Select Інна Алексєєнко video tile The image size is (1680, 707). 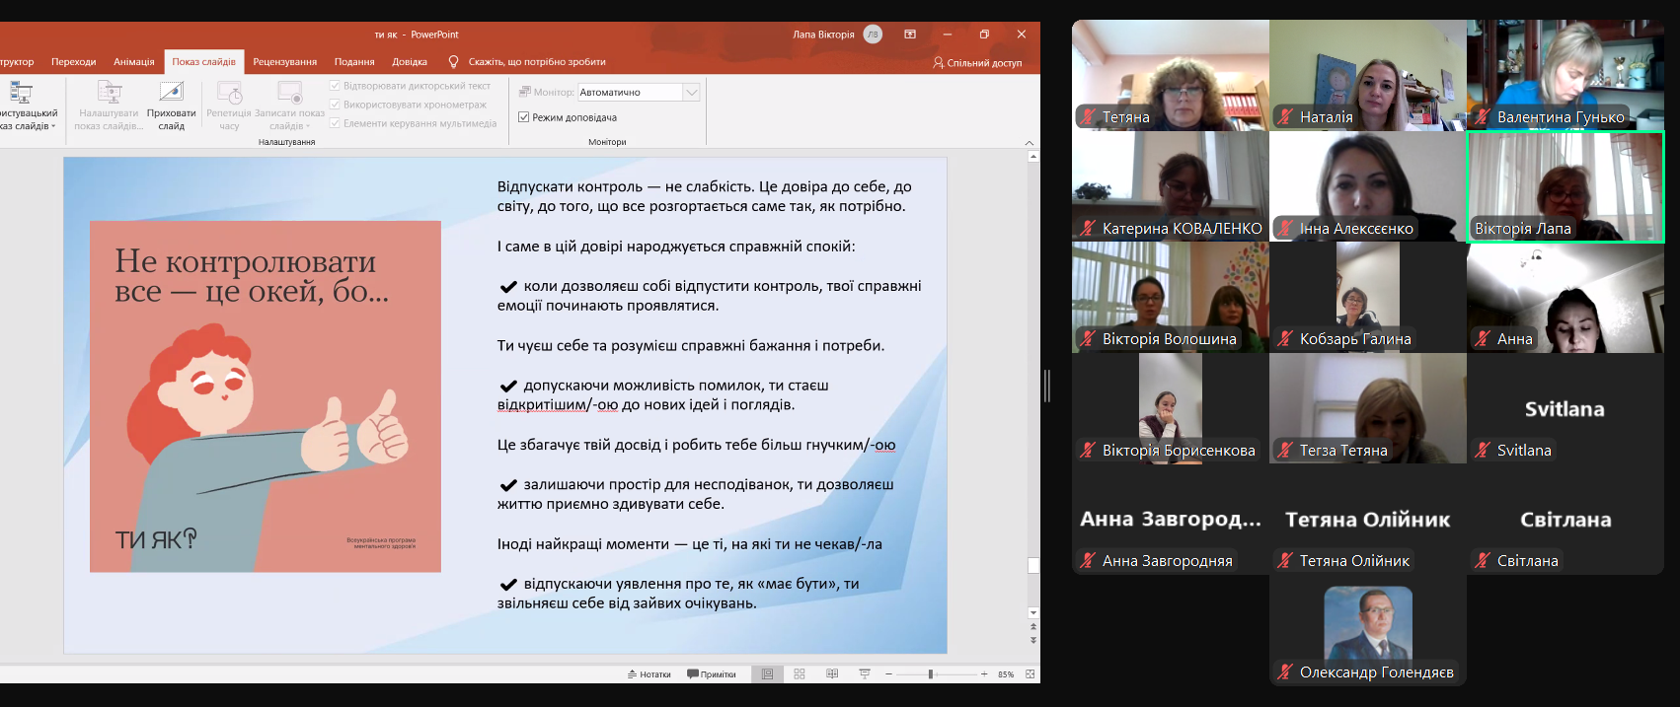pyautogui.click(x=1368, y=186)
